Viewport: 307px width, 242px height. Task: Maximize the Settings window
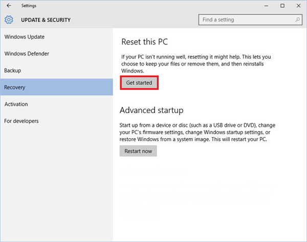tap(282, 6)
